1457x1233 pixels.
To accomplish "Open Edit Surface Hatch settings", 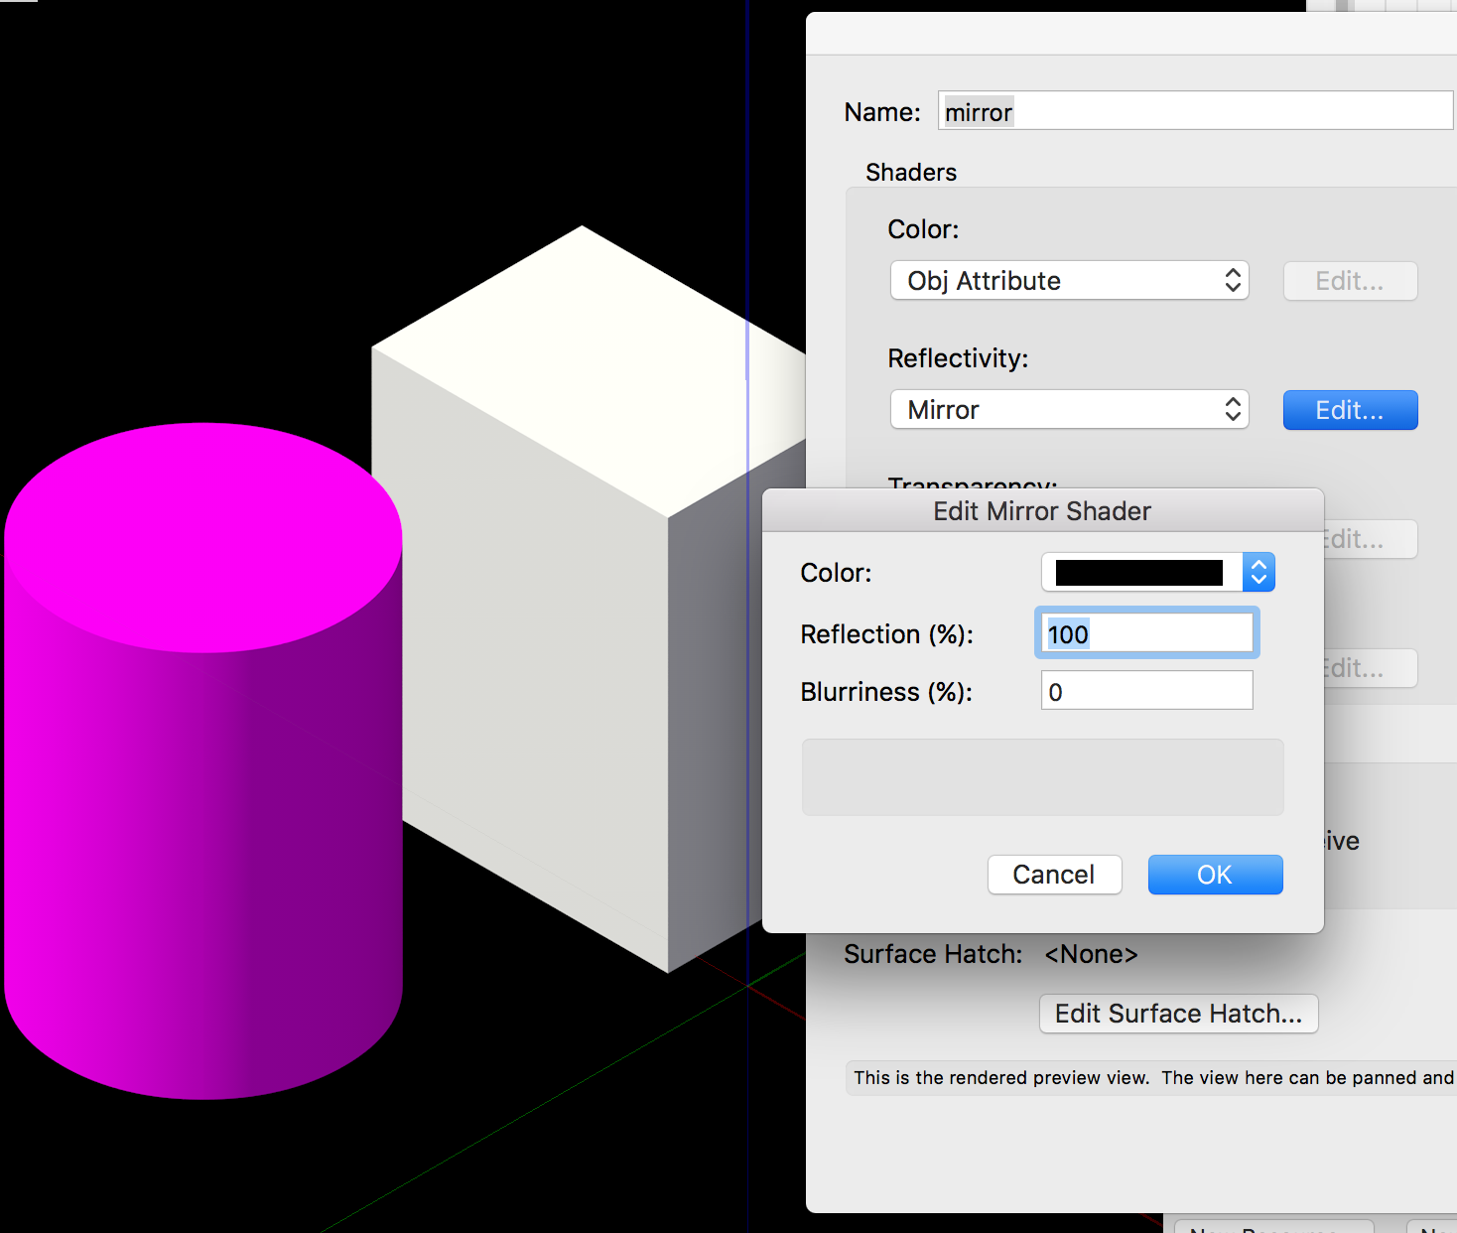I will point(1178,1014).
